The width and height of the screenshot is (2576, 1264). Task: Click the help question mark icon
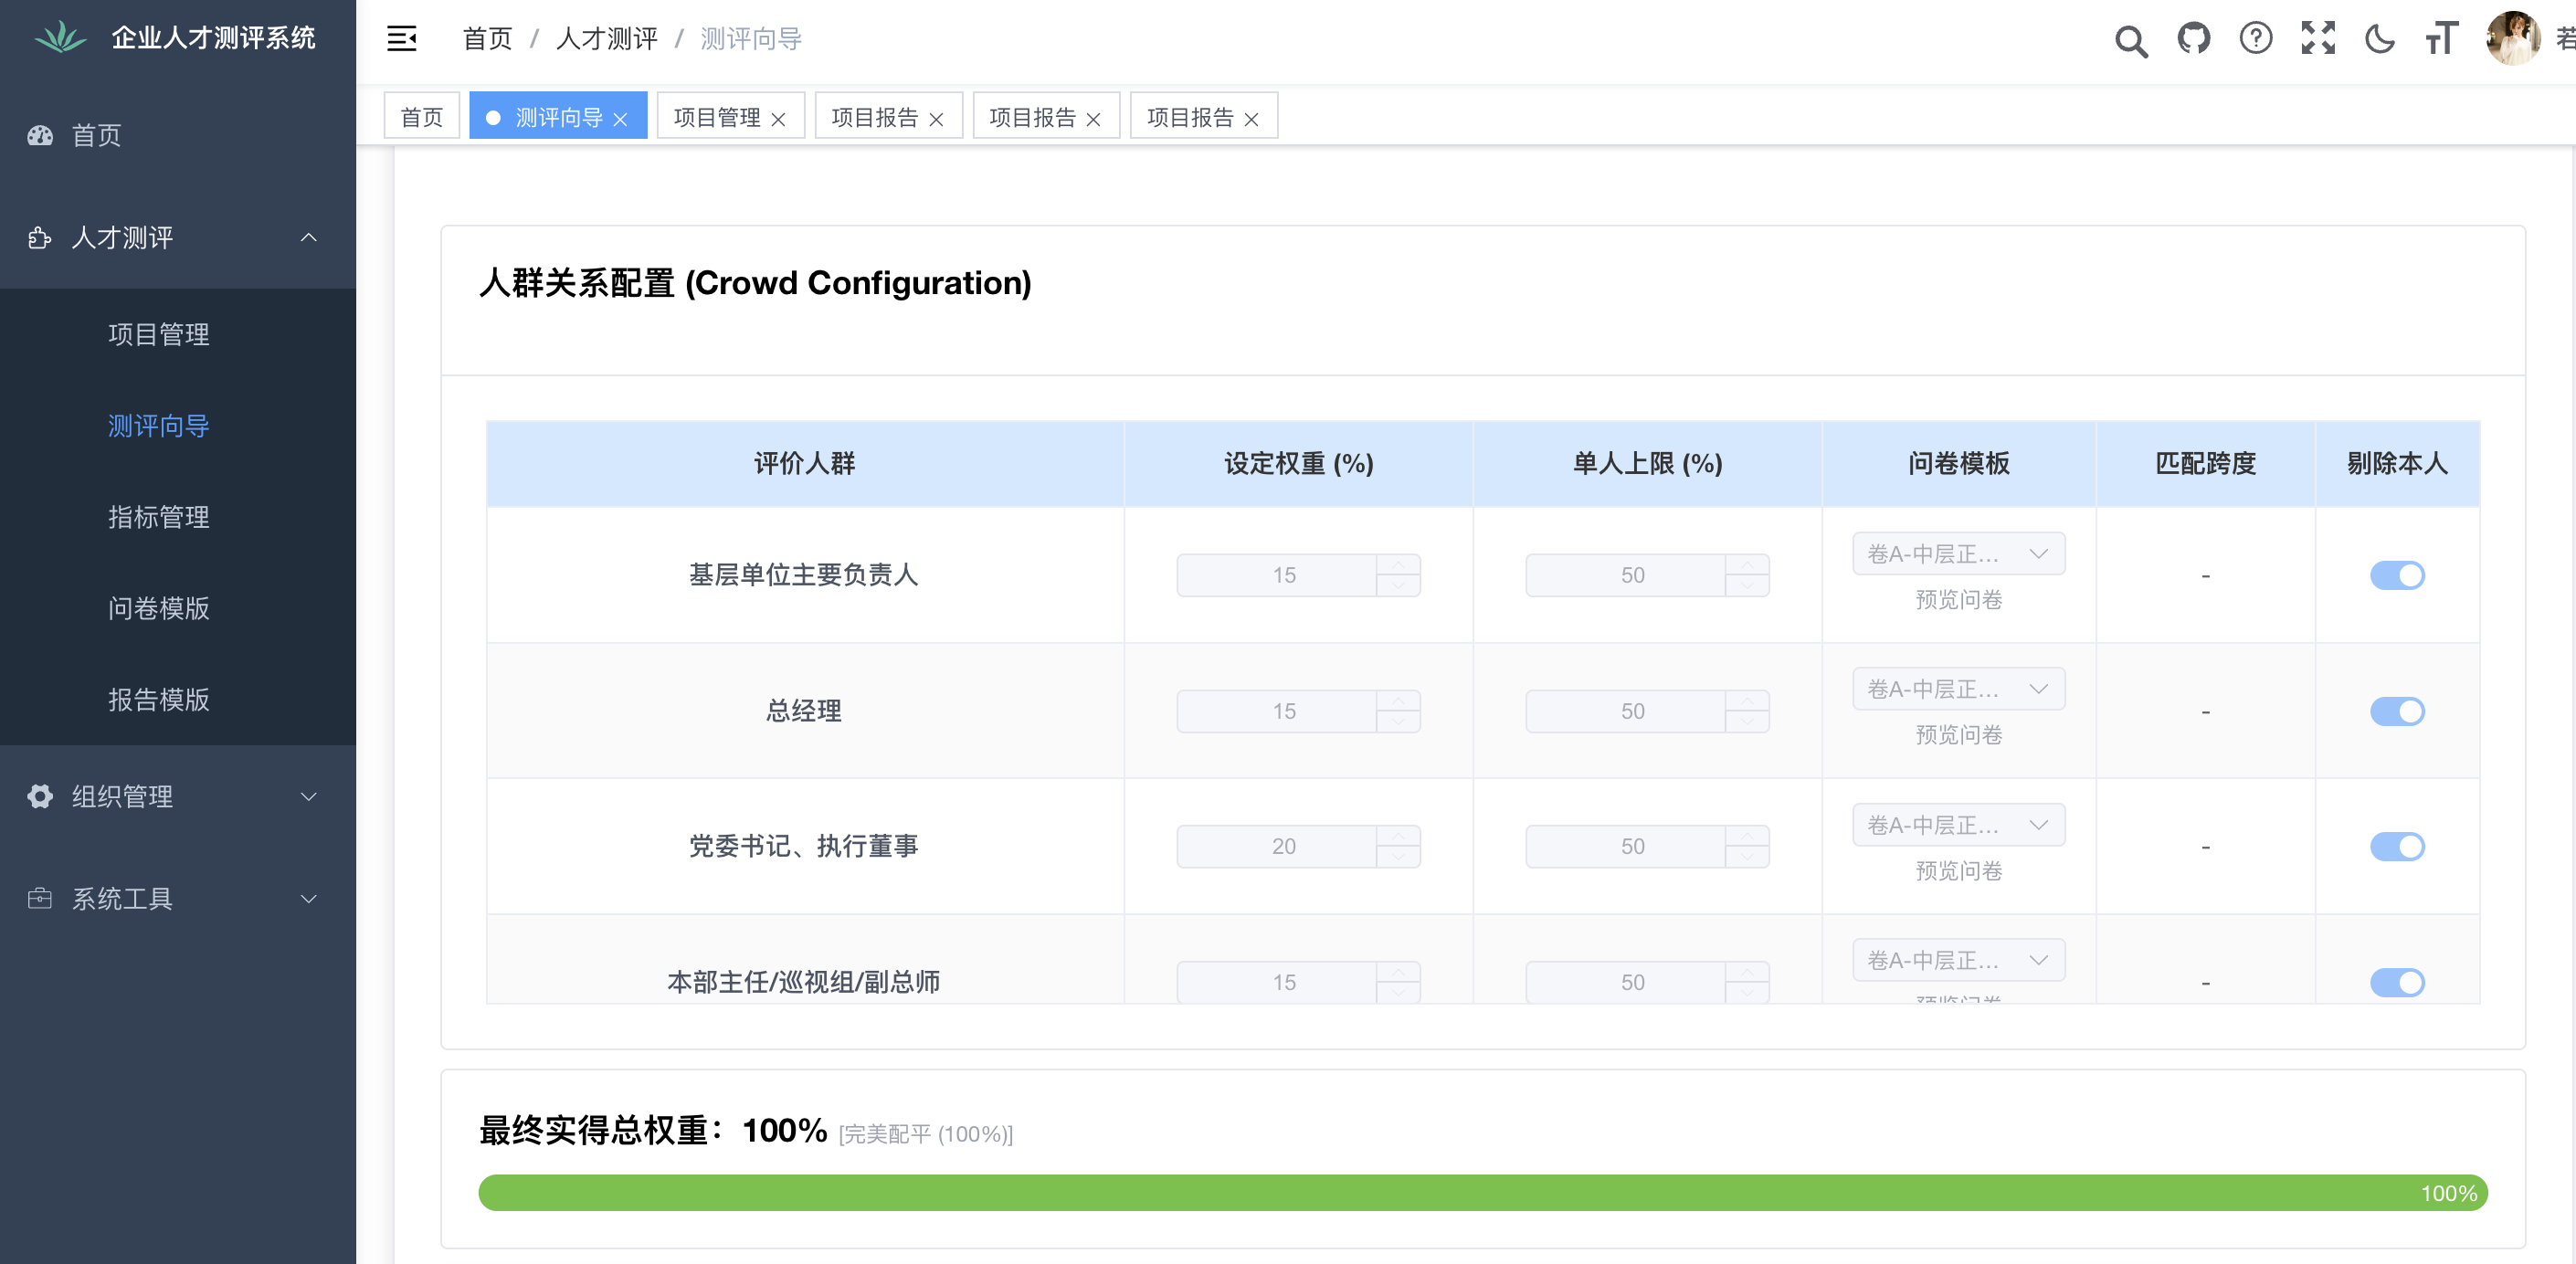tap(2255, 39)
